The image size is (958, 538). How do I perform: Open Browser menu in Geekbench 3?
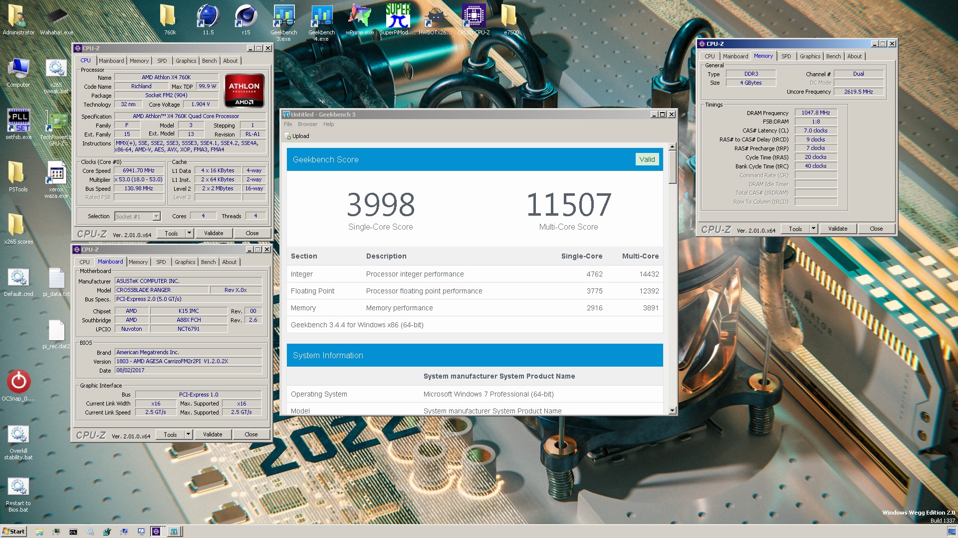307,124
